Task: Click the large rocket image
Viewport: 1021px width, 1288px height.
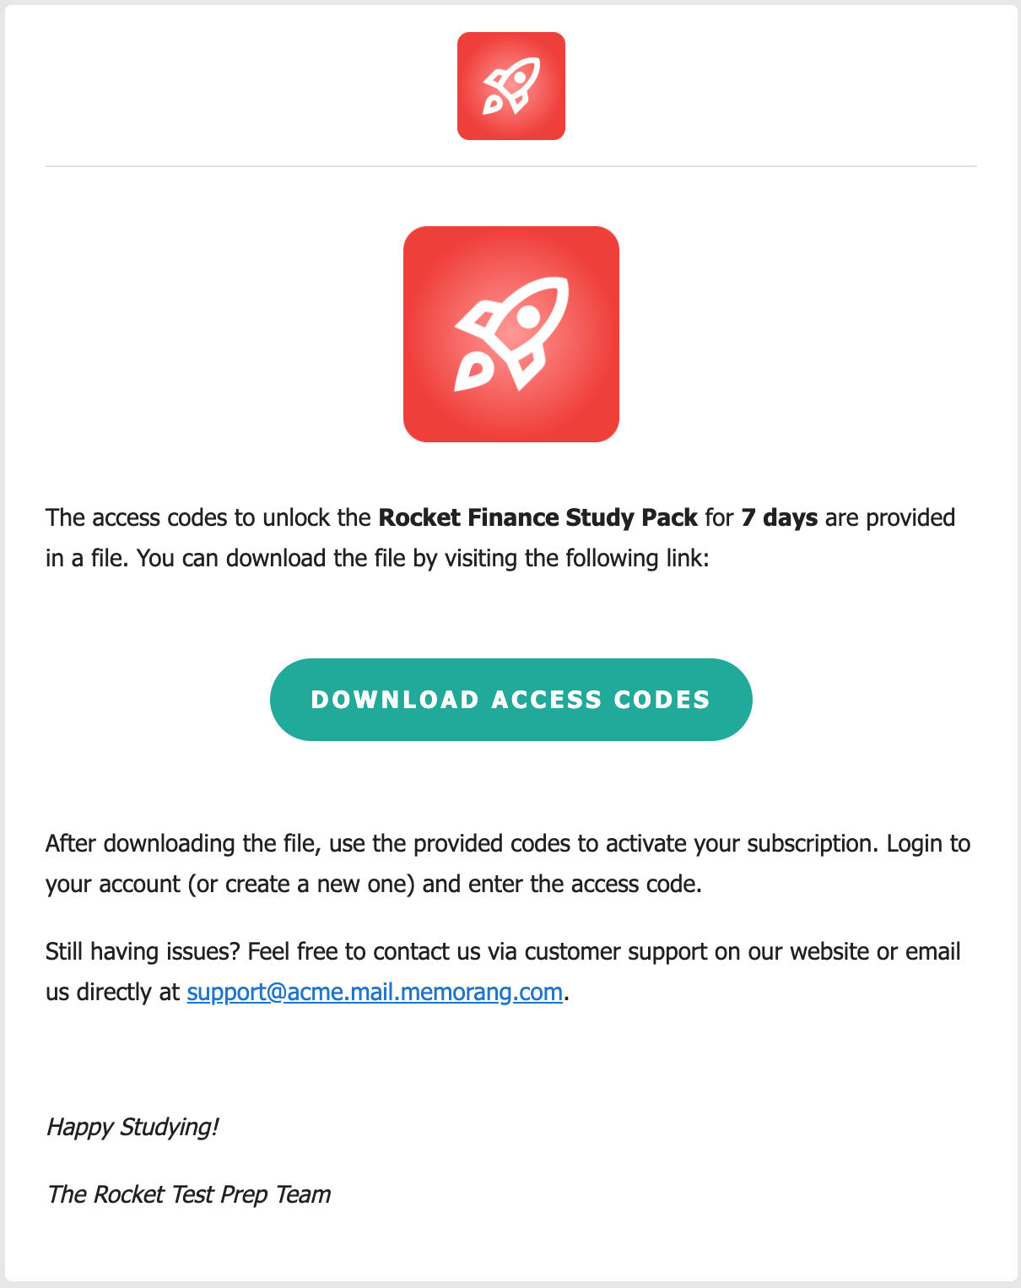Action: (x=511, y=334)
